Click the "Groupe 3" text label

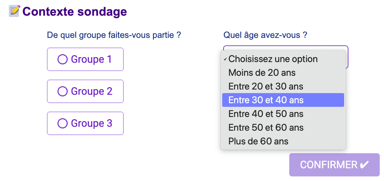92,123
